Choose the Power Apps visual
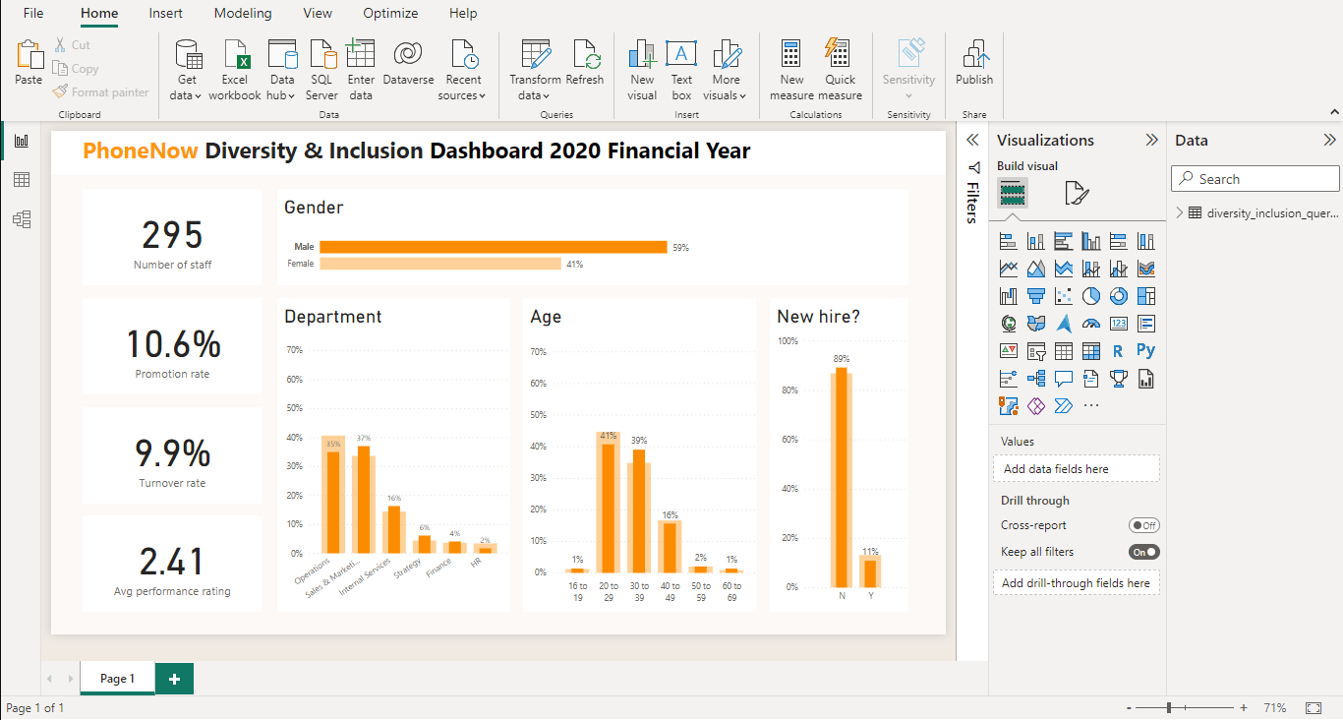1343x720 pixels. pyautogui.click(x=1035, y=406)
